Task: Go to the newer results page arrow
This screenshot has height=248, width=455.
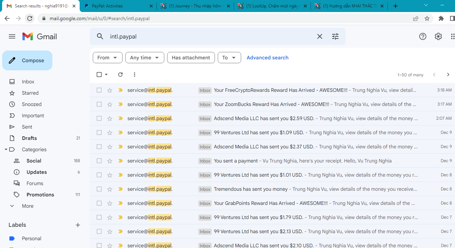Action: pos(434,75)
